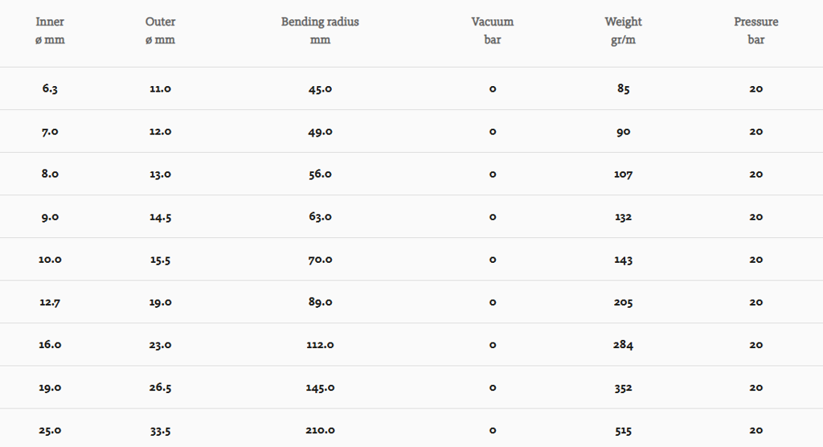
Task: Click the 210.0 bending radius cell
Action: coord(320,430)
